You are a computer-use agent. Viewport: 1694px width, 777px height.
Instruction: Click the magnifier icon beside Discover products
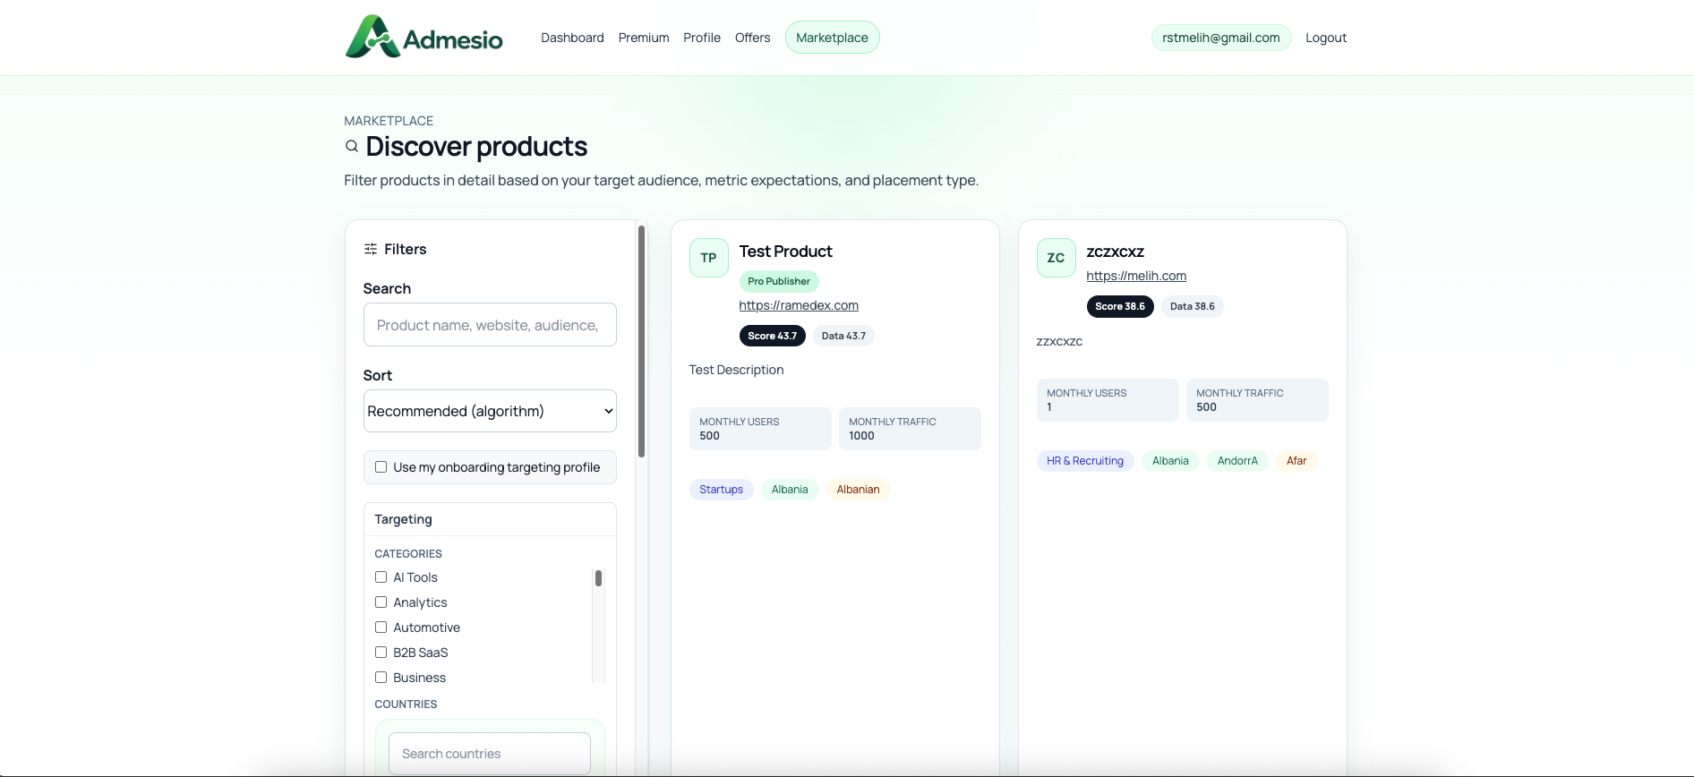coord(352,147)
